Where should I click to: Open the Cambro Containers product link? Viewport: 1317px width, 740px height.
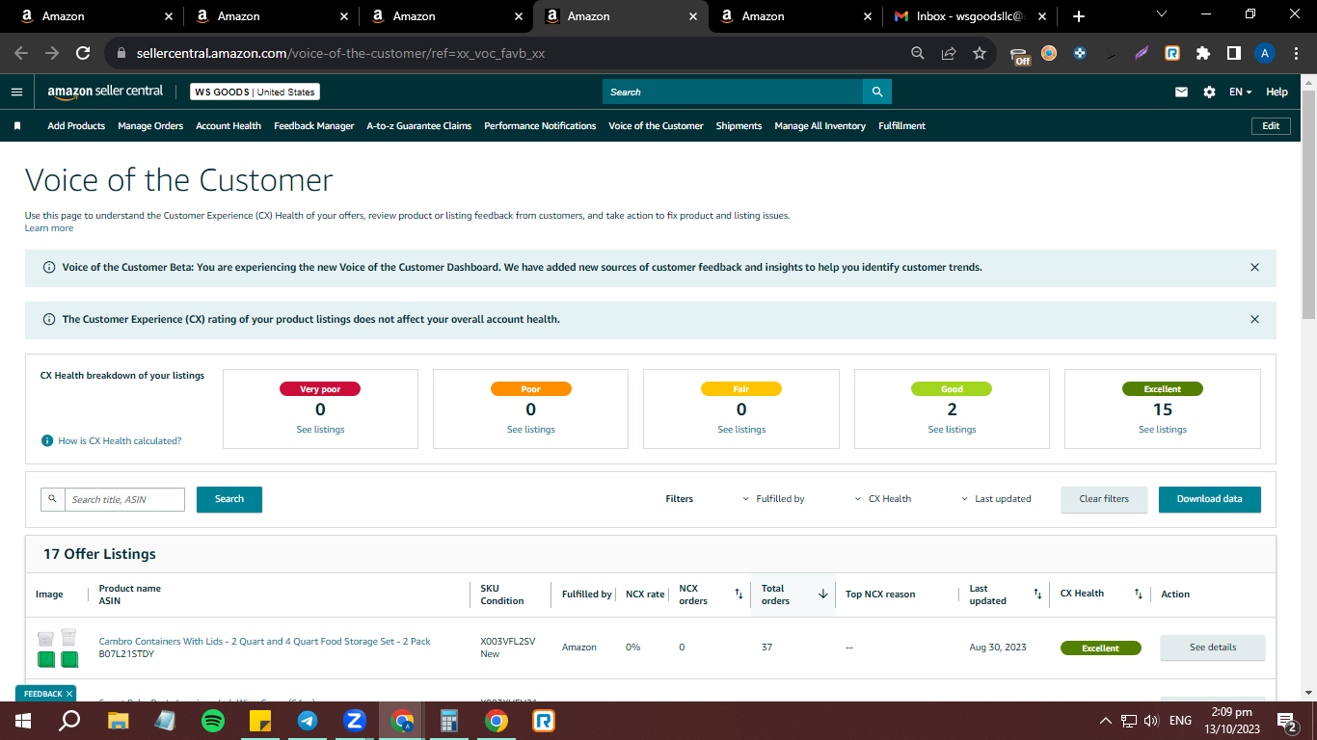coord(265,642)
